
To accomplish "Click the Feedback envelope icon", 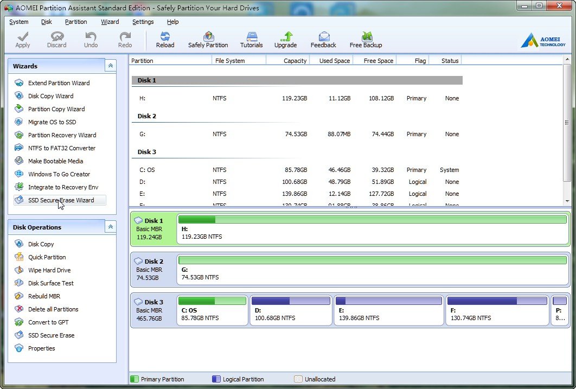I will pos(324,37).
